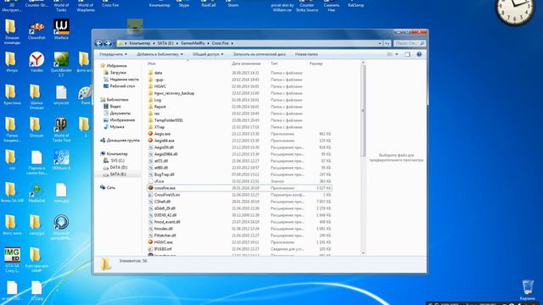Go back using Explorer's Back arrow

[x=98, y=43]
